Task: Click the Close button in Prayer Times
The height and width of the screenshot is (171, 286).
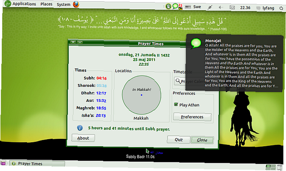Action: click(202, 140)
